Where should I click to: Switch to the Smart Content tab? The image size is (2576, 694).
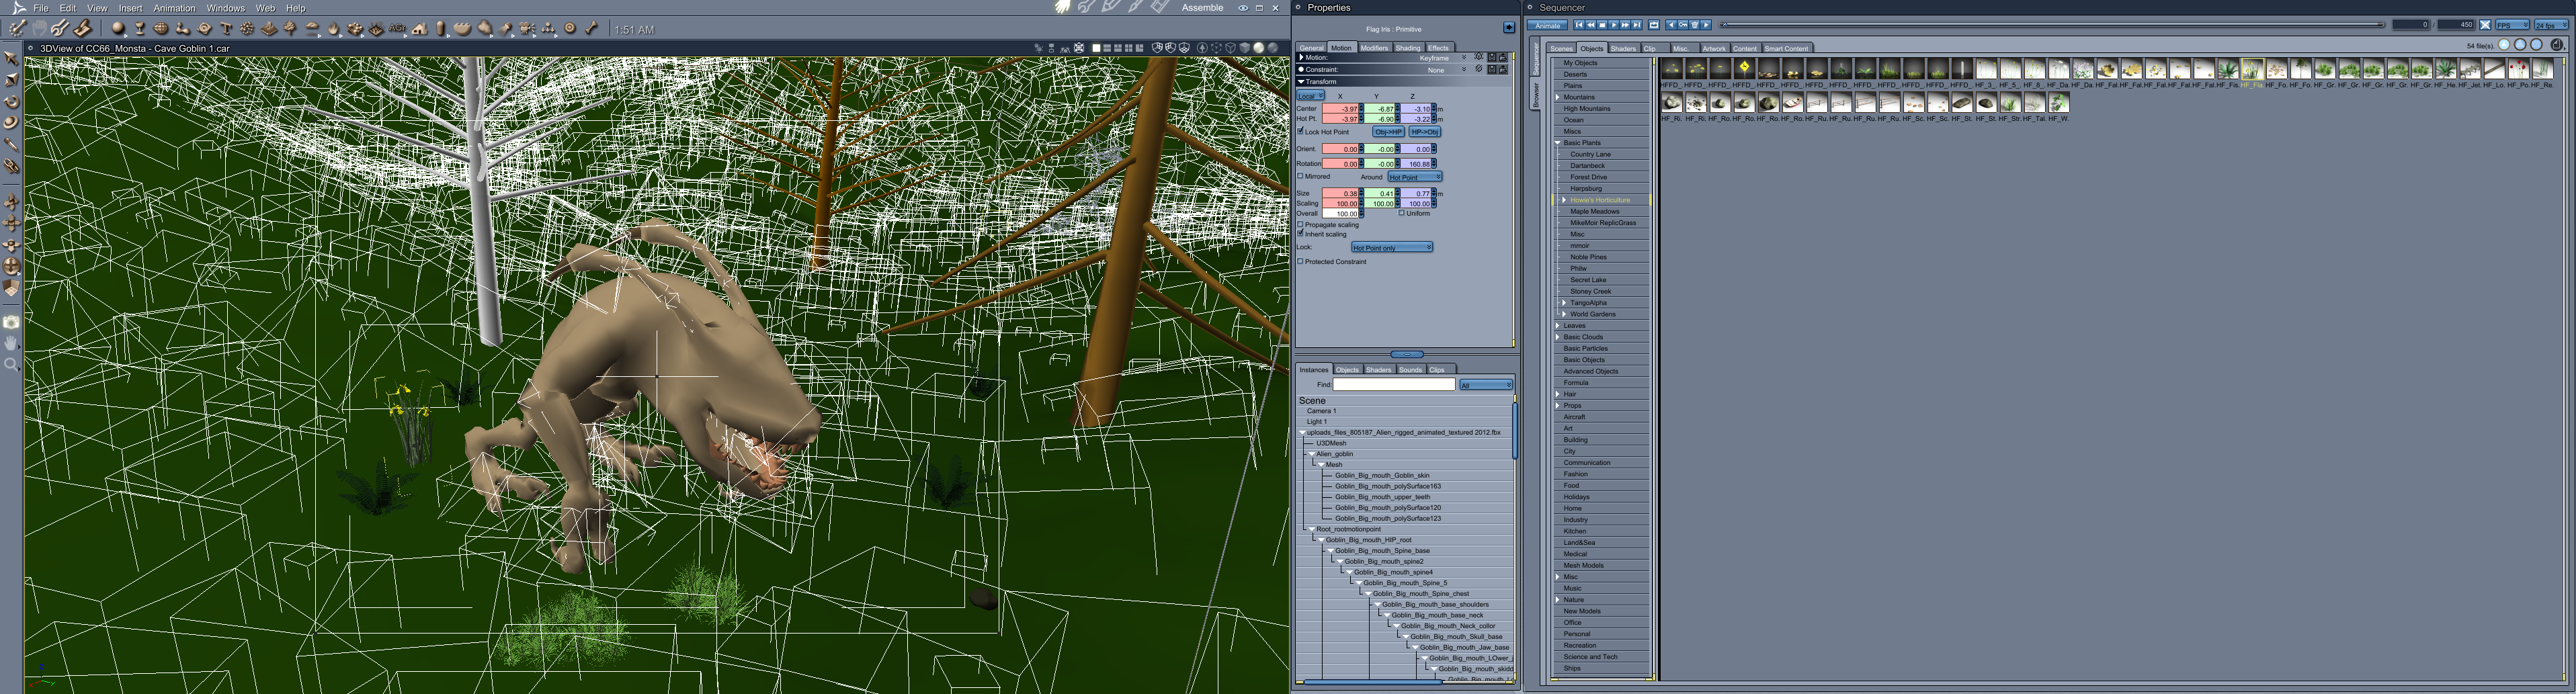1786,48
